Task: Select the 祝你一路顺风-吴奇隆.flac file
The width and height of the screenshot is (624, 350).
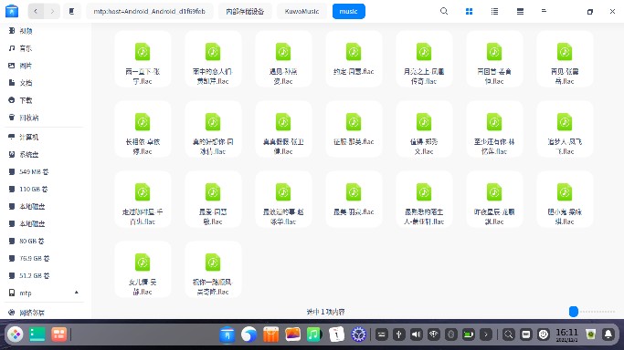Action: [213, 270]
